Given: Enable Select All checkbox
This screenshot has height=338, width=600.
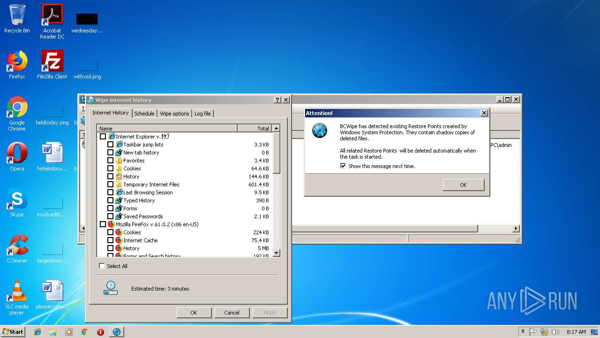Looking at the screenshot, I should click(x=102, y=266).
